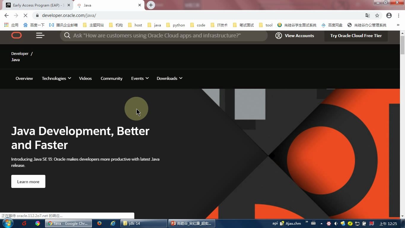
Task: Open jdk-14 folder taskbar item
Action: [144, 223]
